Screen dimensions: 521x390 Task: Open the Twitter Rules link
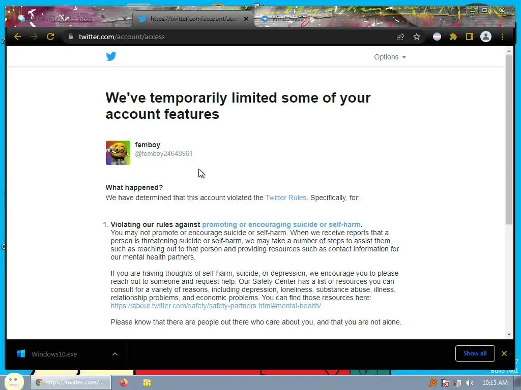pos(286,198)
